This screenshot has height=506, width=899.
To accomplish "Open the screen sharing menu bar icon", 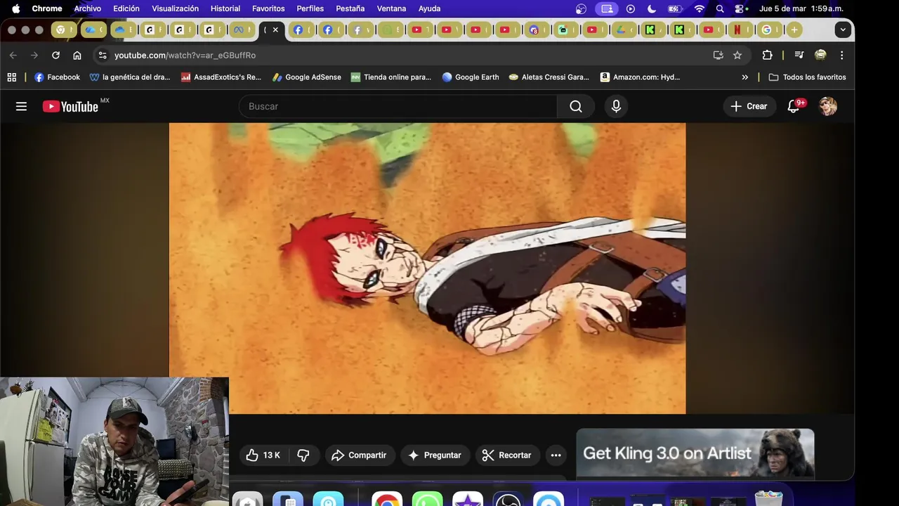I will coord(607,8).
